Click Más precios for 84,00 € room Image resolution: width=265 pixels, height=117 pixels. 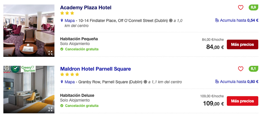242,45
